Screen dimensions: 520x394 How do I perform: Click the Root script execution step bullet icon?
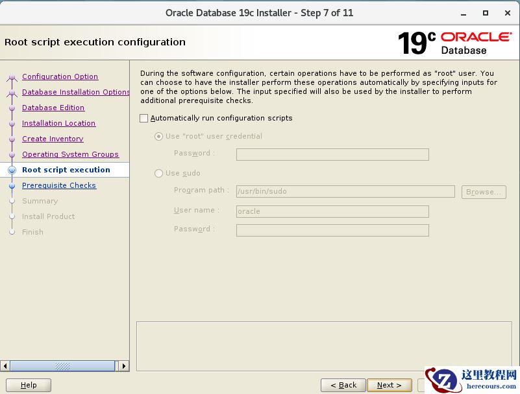tap(12, 170)
